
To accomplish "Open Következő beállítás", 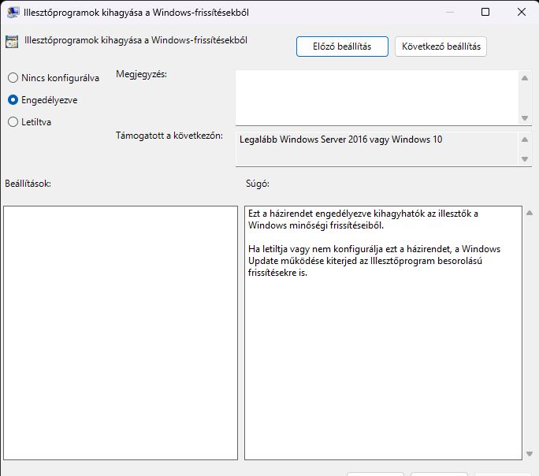I will coord(440,46).
